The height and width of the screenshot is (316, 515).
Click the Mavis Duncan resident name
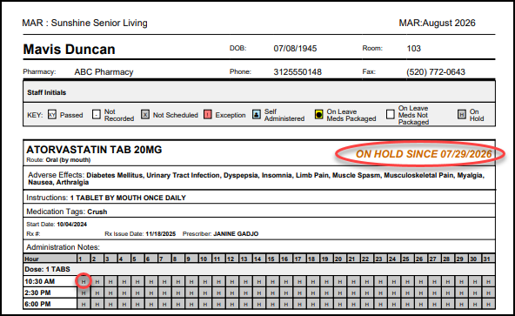[70, 50]
